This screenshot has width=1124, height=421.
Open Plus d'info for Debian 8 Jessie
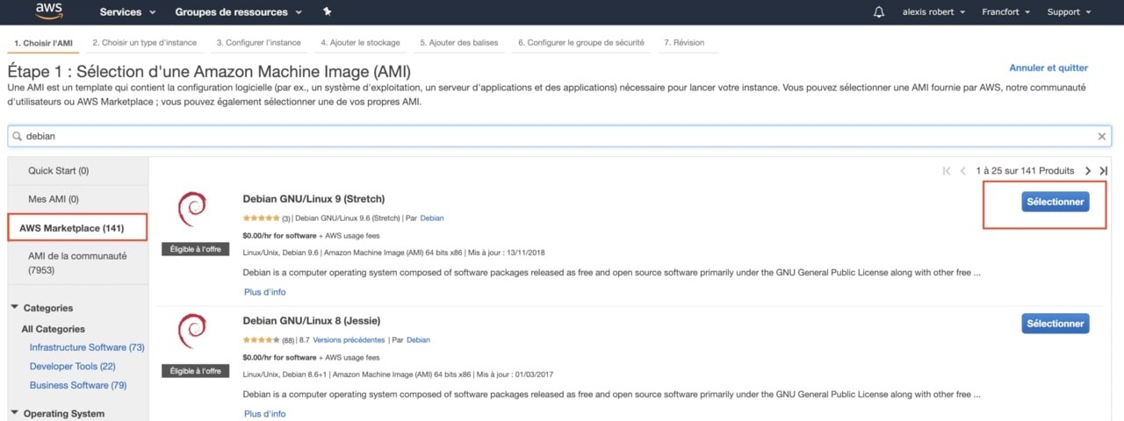264,414
